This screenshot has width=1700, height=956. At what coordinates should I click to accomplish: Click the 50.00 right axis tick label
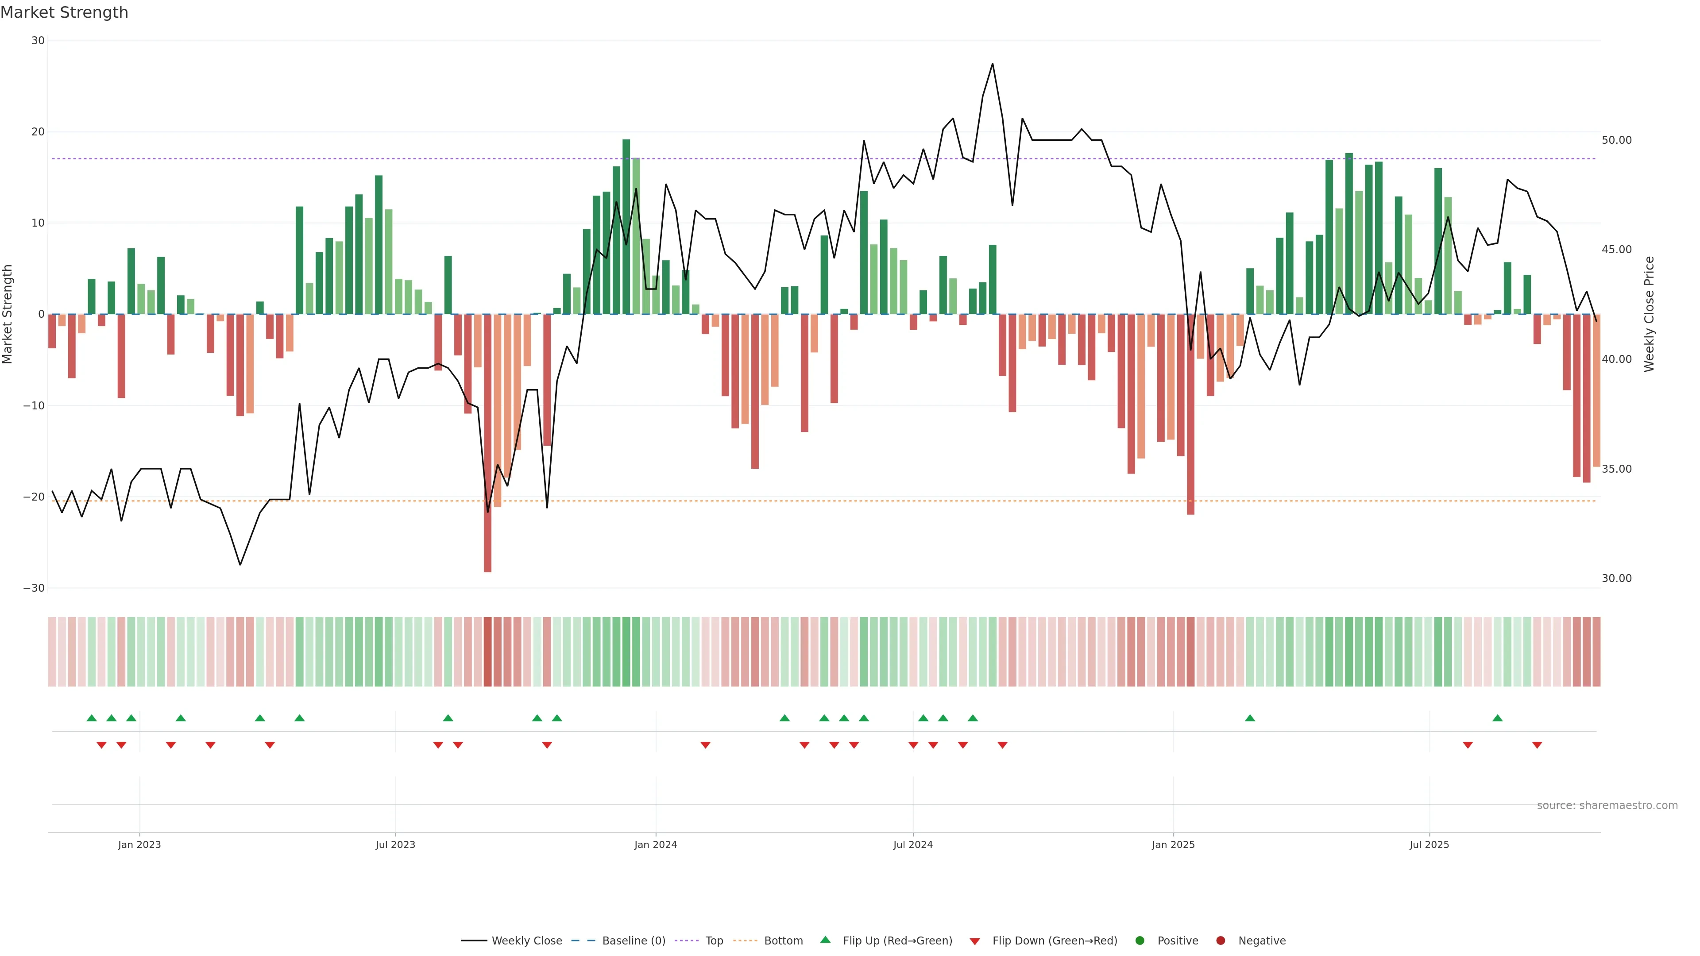(1616, 140)
